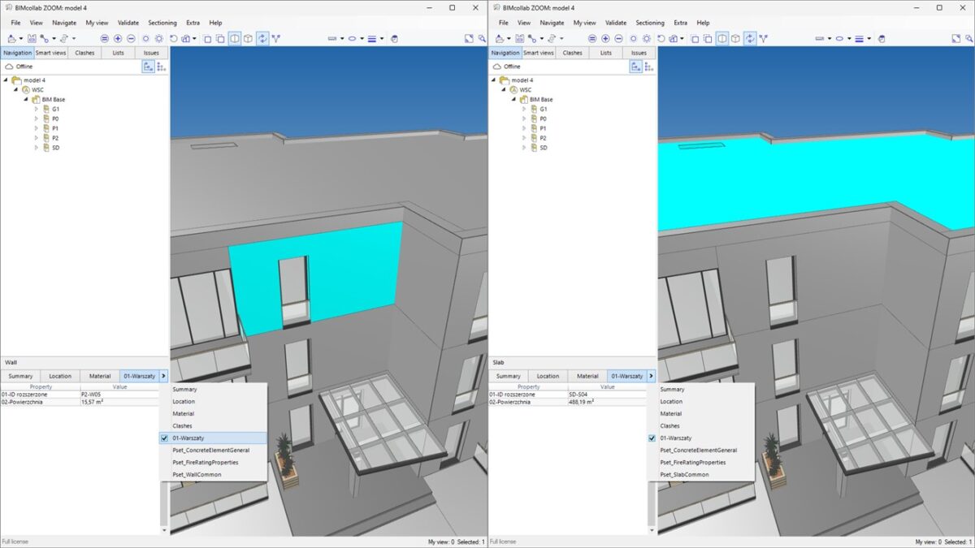Choose Pset_SlabCommon from the right popup list
Screen dimensions: 975x548
pos(684,474)
